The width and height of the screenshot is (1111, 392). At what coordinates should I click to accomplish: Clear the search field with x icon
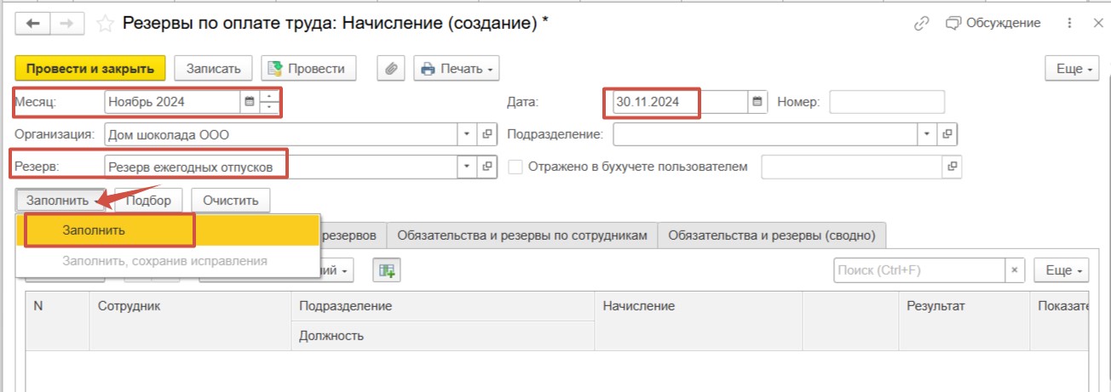(1014, 270)
